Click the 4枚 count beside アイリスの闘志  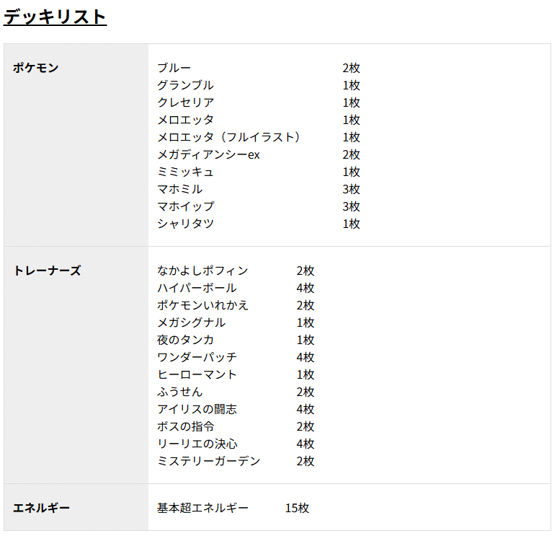coord(306,409)
